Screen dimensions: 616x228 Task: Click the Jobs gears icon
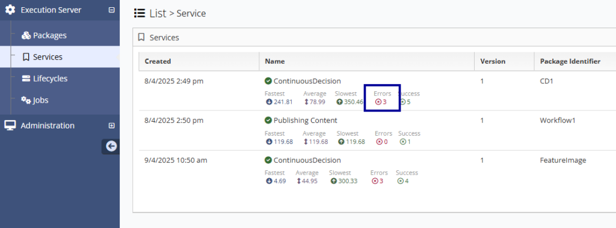click(26, 100)
